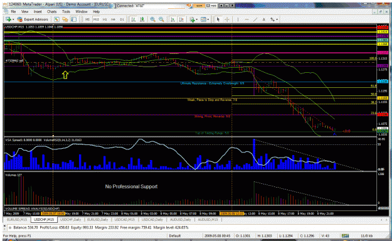Screen dimensions: 392x241
Task: Select candlestick chart display icon
Action: (142, 19)
